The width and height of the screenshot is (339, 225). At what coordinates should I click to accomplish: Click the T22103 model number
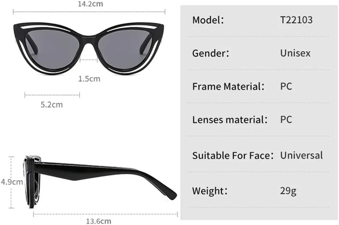coord(296,20)
